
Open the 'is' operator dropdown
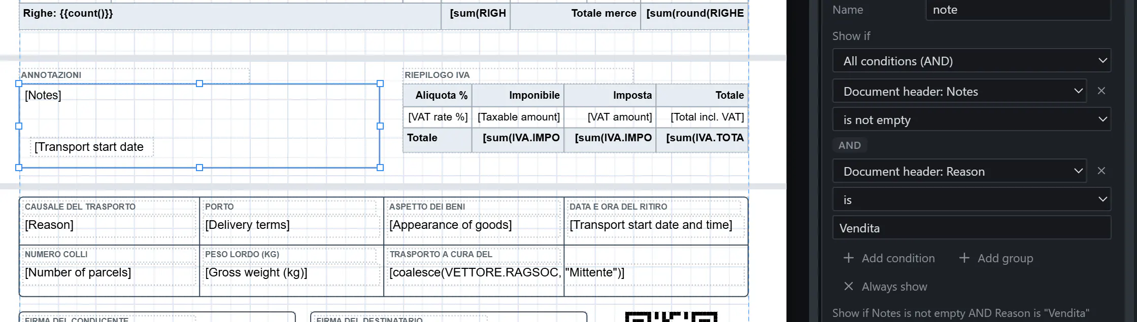(x=972, y=199)
